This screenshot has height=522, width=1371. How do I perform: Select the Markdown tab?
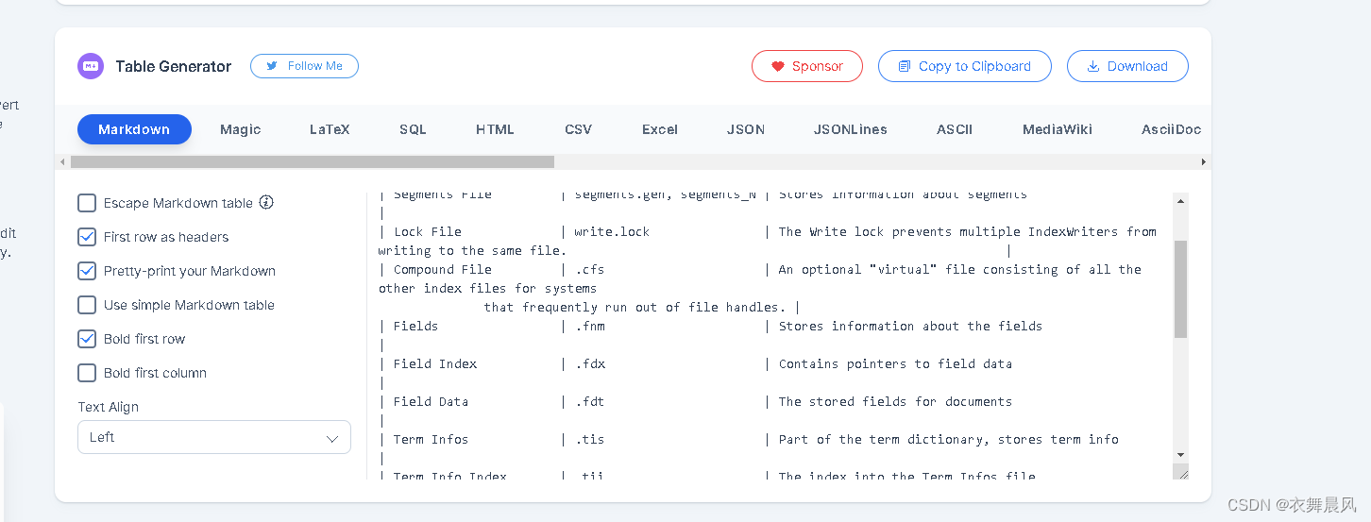(x=134, y=129)
